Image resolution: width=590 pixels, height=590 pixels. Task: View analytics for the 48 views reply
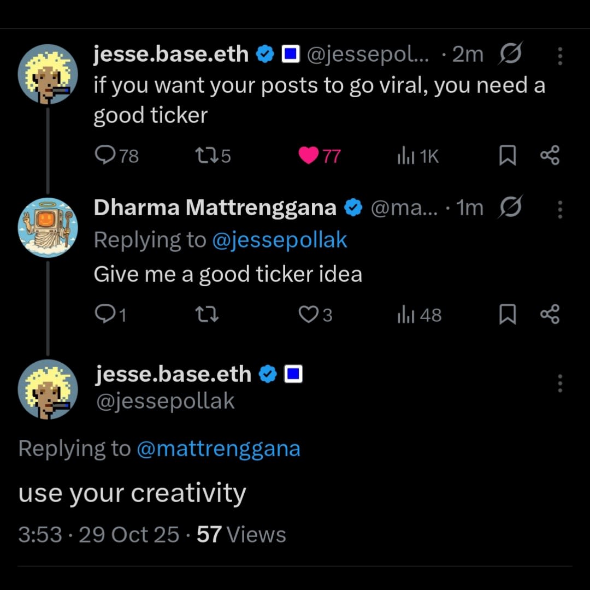pos(404,315)
